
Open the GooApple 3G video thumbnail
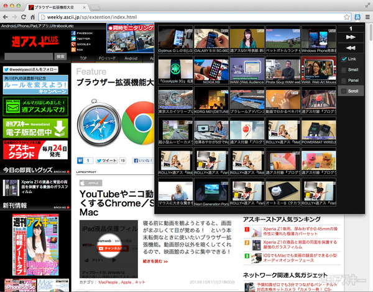175,70
